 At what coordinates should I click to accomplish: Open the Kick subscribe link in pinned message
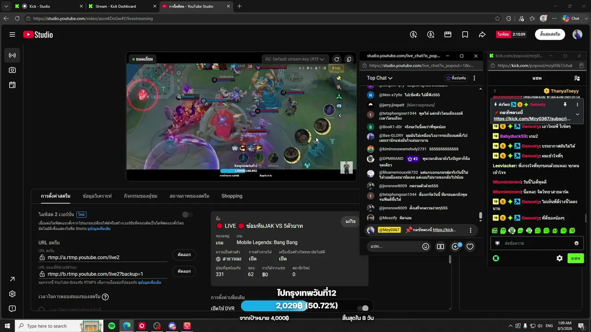(x=532, y=119)
